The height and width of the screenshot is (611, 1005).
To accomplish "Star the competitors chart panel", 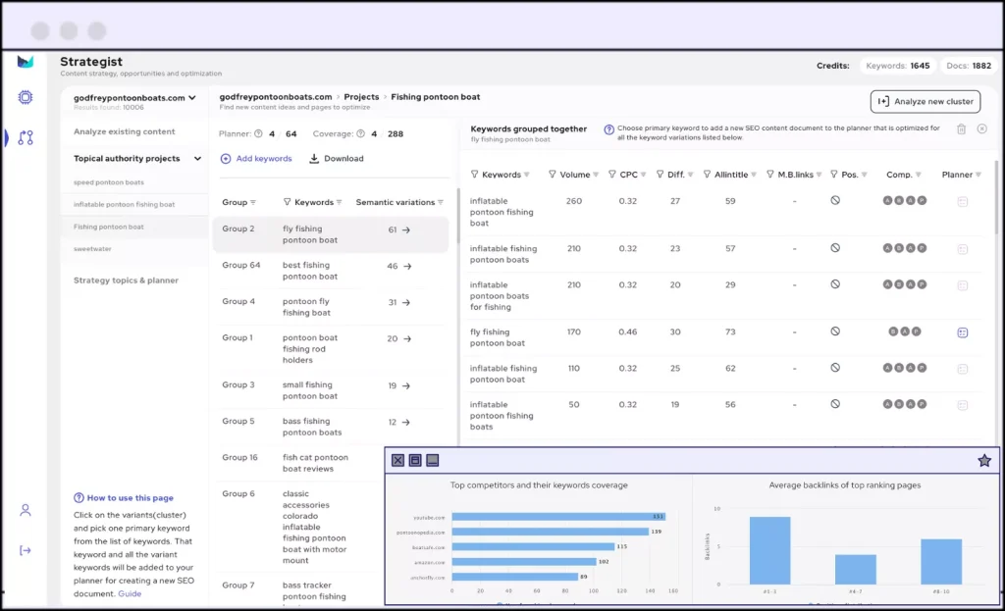I will tap(984, 461).
